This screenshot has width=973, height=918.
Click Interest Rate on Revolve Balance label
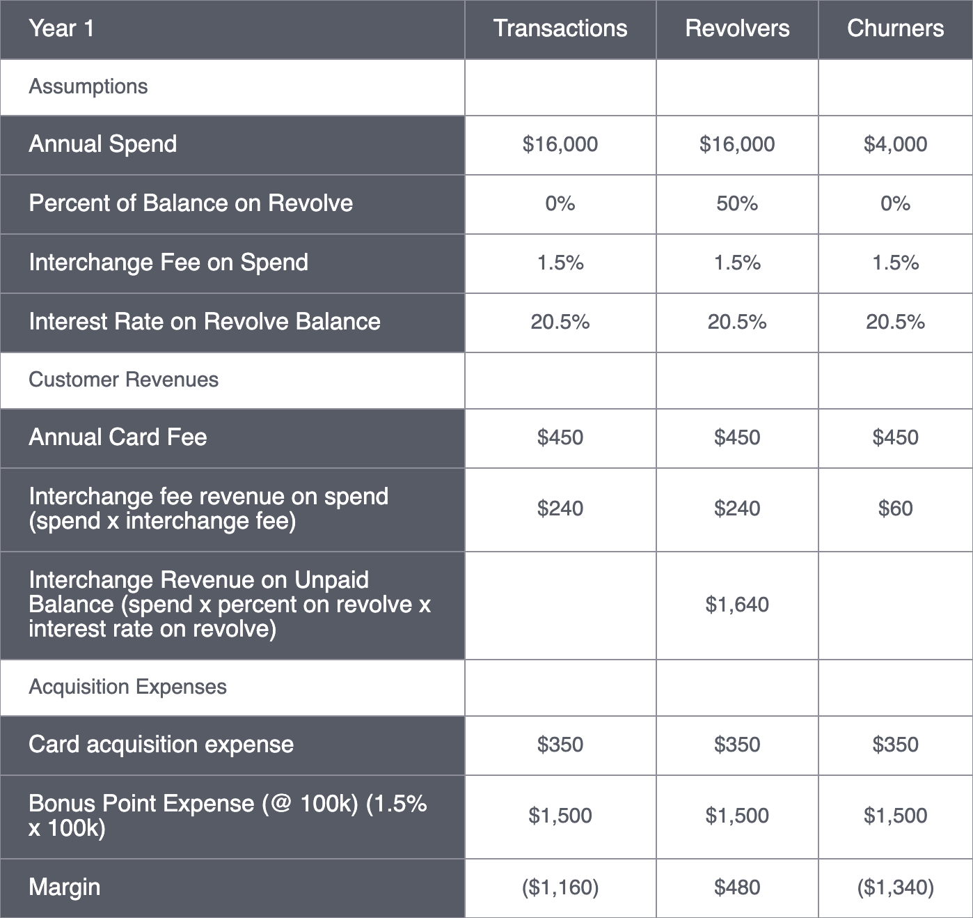tap(205, 322)
